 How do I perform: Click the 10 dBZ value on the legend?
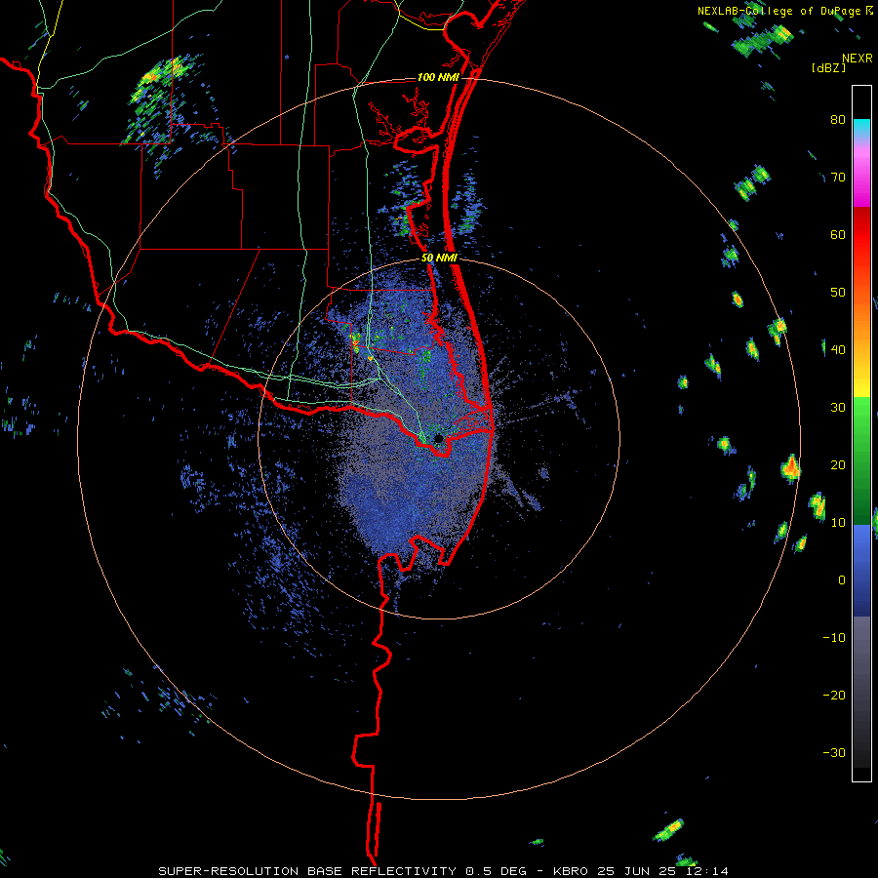pos(838,523)
